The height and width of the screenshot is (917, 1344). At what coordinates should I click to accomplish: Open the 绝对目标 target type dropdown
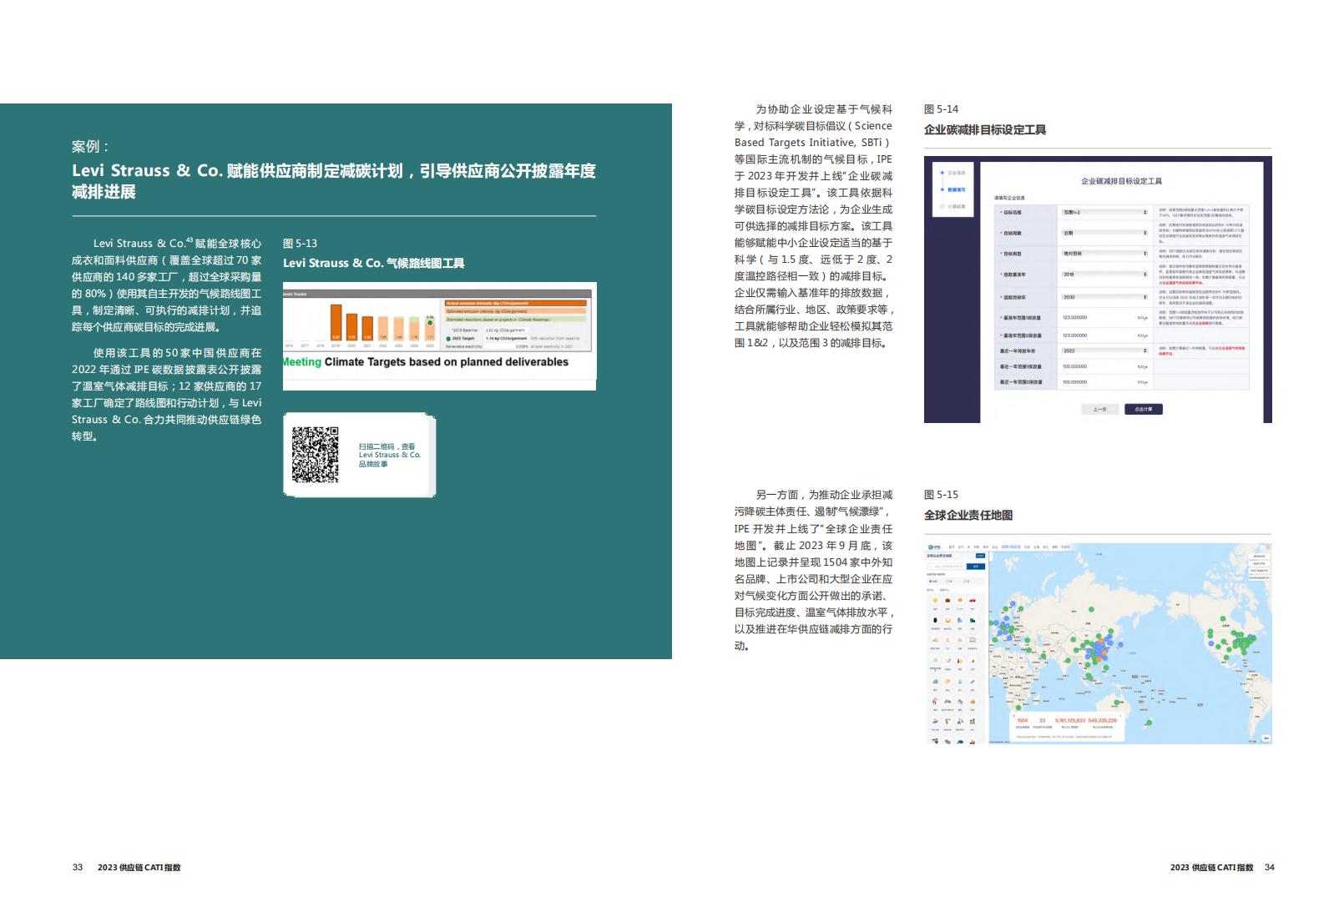pyautogui.click(x=1104, y=254)
